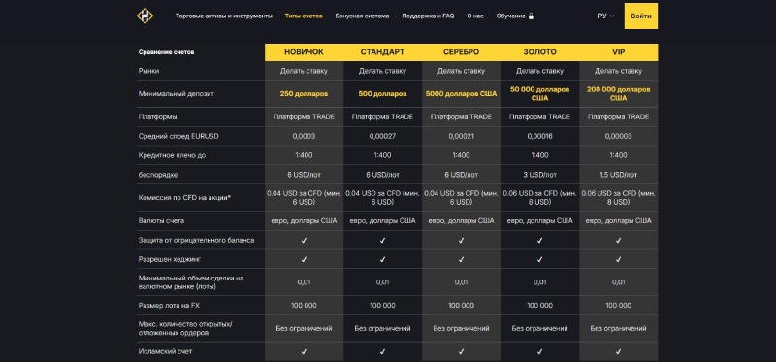Click the 0,00021 spread value
Viewport: 776px width, 362px height.
click(462, 136)
